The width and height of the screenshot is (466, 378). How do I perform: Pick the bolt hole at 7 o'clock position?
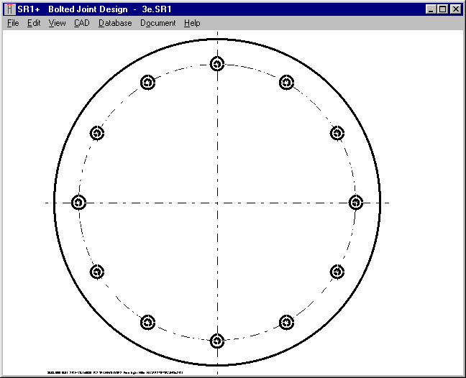click(148, 322)
